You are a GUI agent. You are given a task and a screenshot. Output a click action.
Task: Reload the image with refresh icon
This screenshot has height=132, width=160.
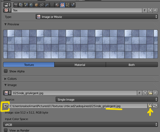click(155, 106)
